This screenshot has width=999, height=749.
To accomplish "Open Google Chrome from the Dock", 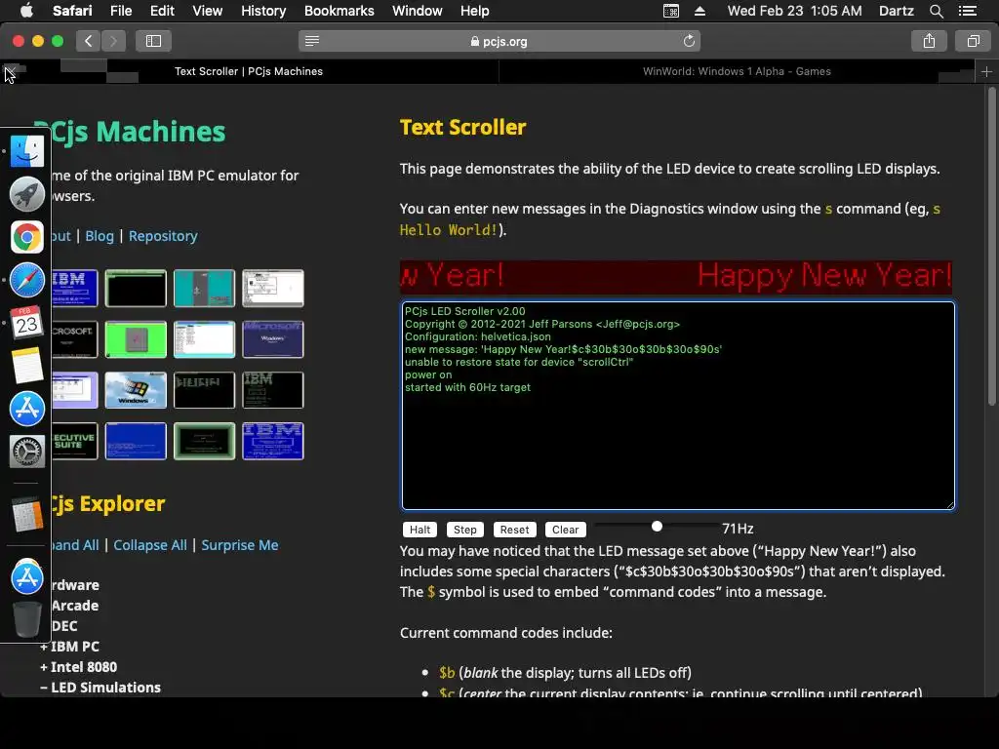I will (x=26, y=237).
